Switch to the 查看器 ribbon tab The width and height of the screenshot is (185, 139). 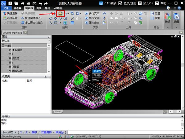click(18, 8)
